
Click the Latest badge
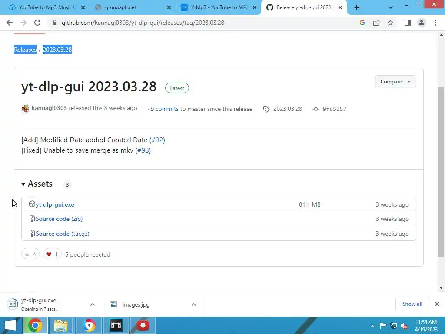[177, 88]
